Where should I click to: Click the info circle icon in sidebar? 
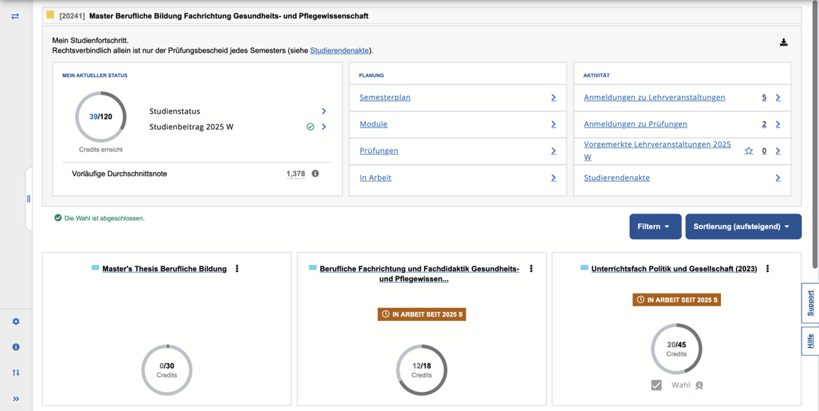tap(16, 347)
